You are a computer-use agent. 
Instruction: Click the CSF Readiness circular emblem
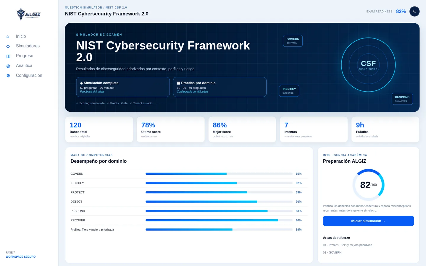pos(368,65)
